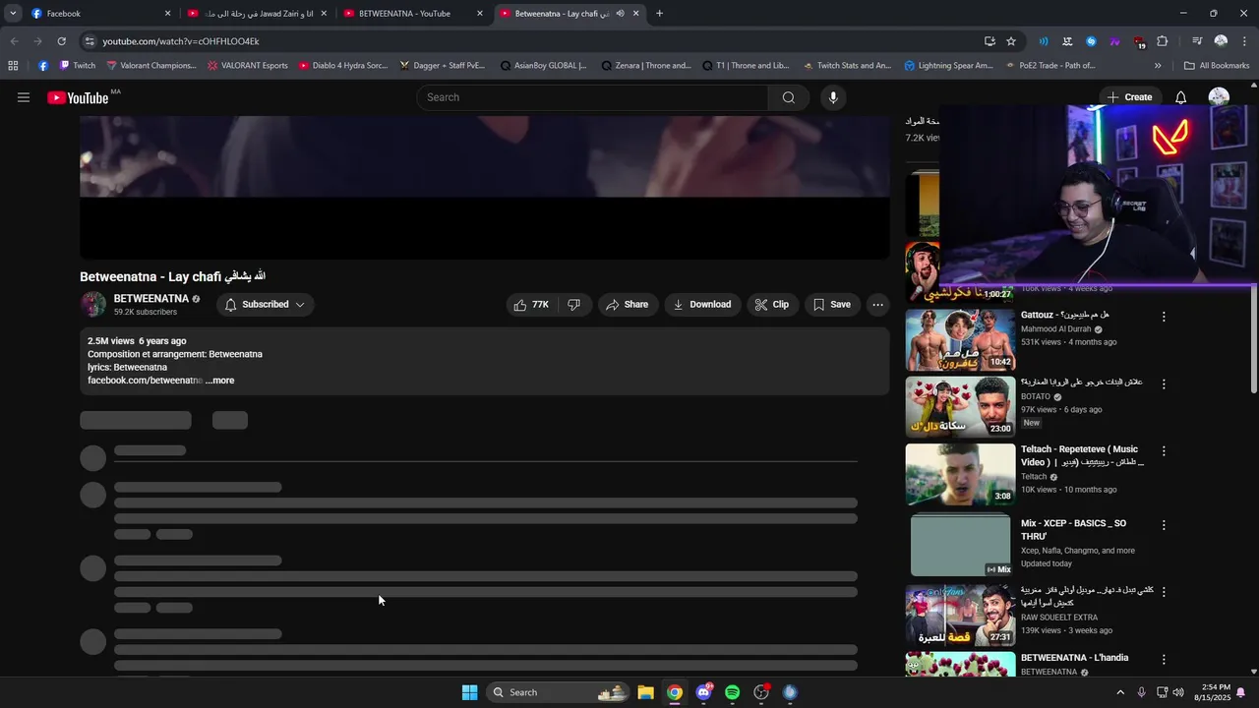Viewport: 1259px width, 708px height.
Task: Like the video with 77K thumbs up
Action: pos(531,305)
